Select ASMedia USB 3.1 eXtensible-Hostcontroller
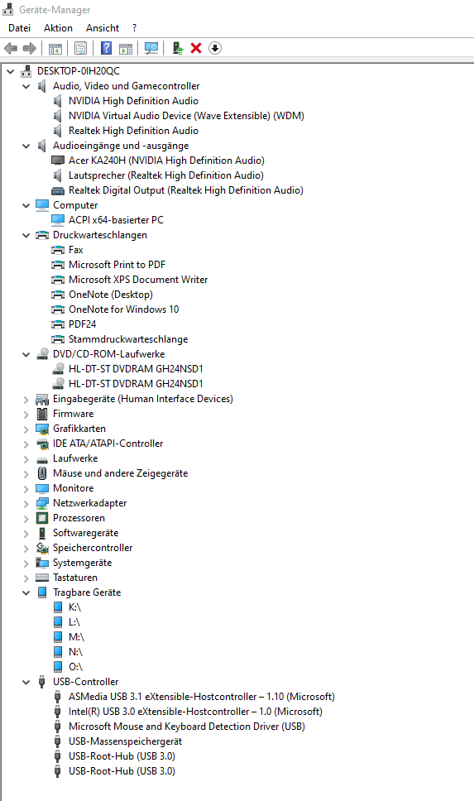The image size is (474, 801). tap(202, 696)
